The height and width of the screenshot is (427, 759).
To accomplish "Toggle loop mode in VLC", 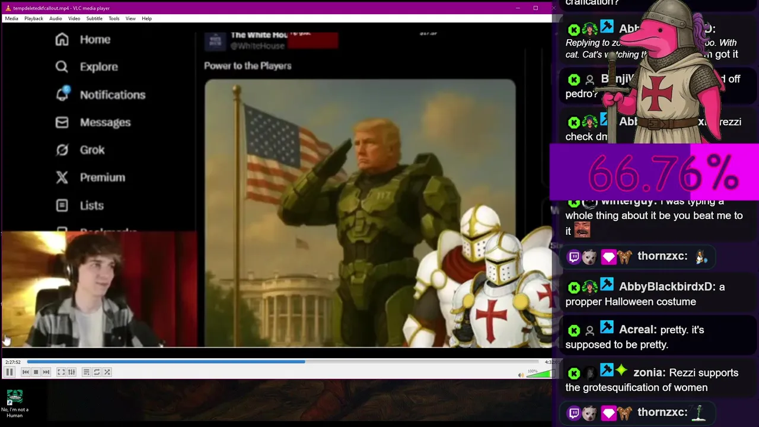I will pyautogui.click(x=97, y=372).
